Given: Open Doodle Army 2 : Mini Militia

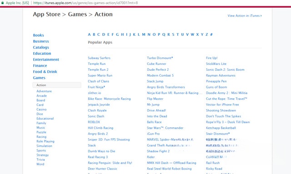Looking at the screenshot, I should tap(226, 93).
